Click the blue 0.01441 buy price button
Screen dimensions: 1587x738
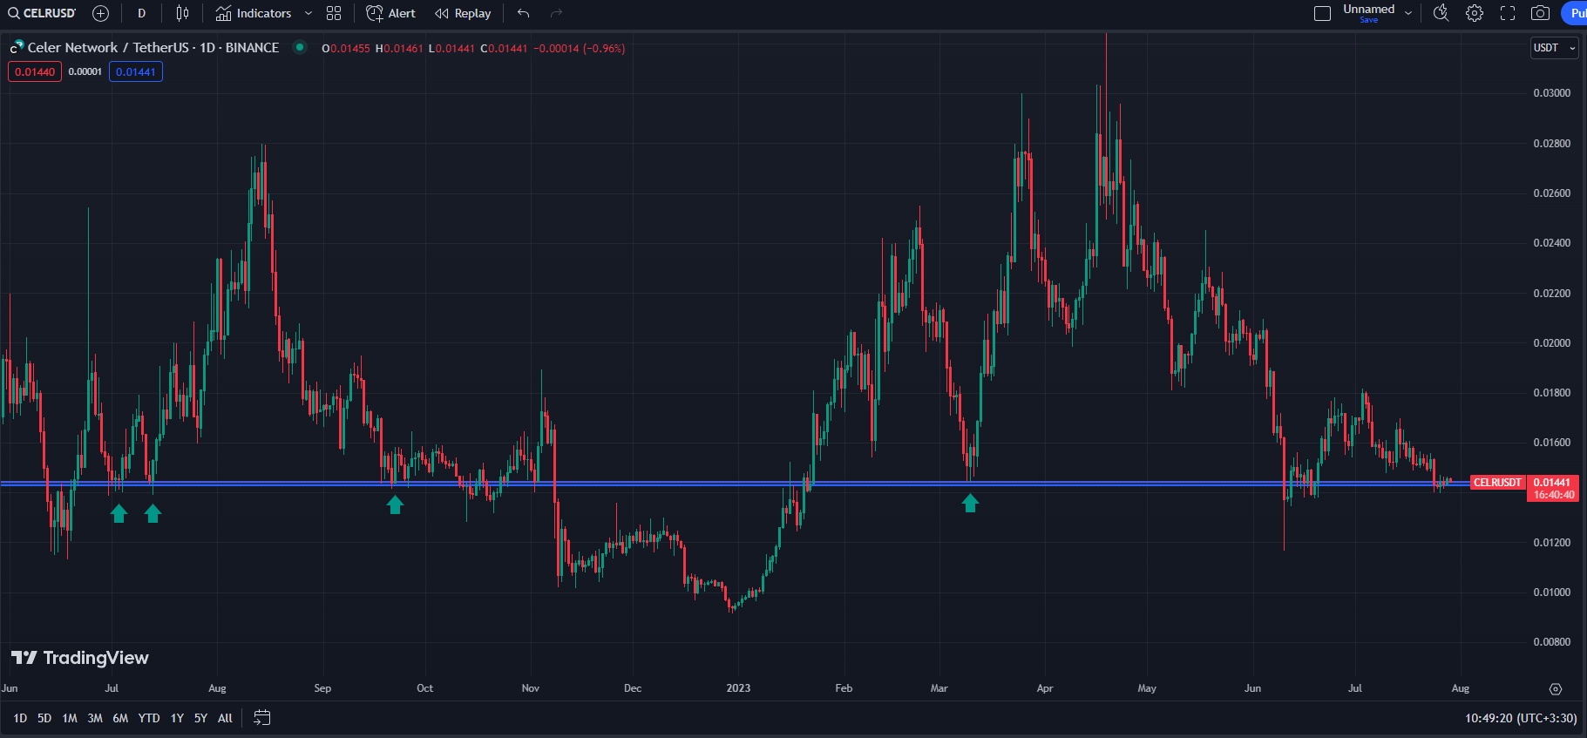click(x=136, y=71)
